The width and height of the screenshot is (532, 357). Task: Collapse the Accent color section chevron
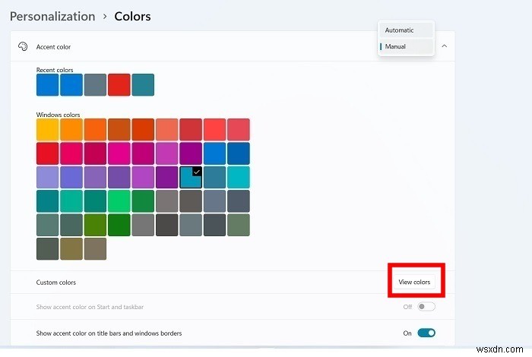click(x=444, y=47)
